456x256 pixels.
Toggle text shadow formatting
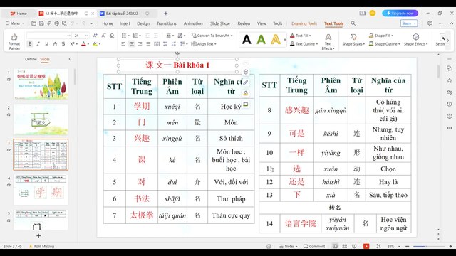click(x=63, y=44)
